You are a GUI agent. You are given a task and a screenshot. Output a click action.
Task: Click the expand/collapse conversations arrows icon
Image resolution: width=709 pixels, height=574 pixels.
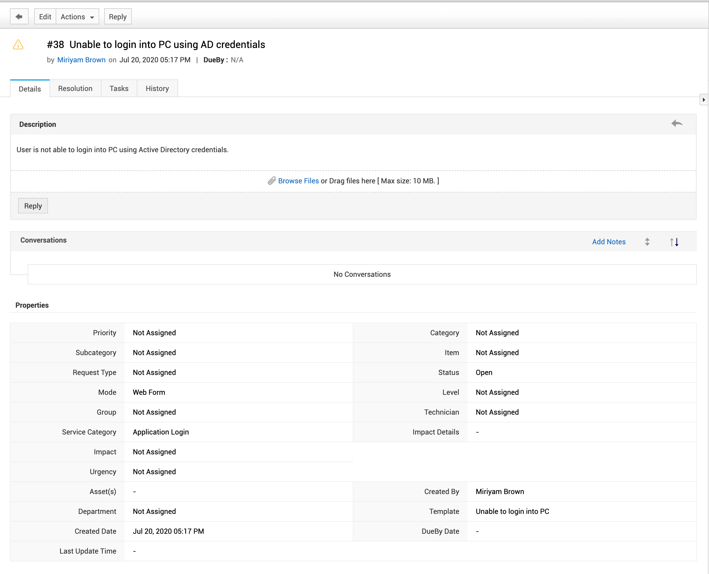pyautogui.click(x=647, y=242)
